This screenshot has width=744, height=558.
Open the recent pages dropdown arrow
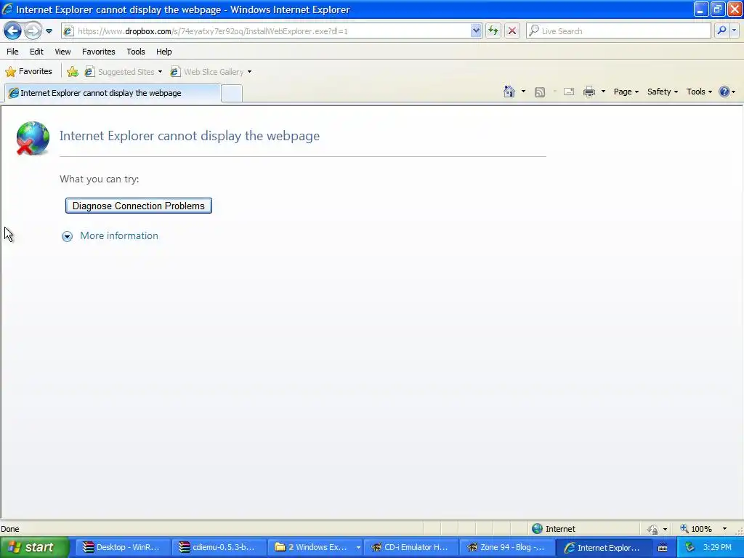click(49, 31)
